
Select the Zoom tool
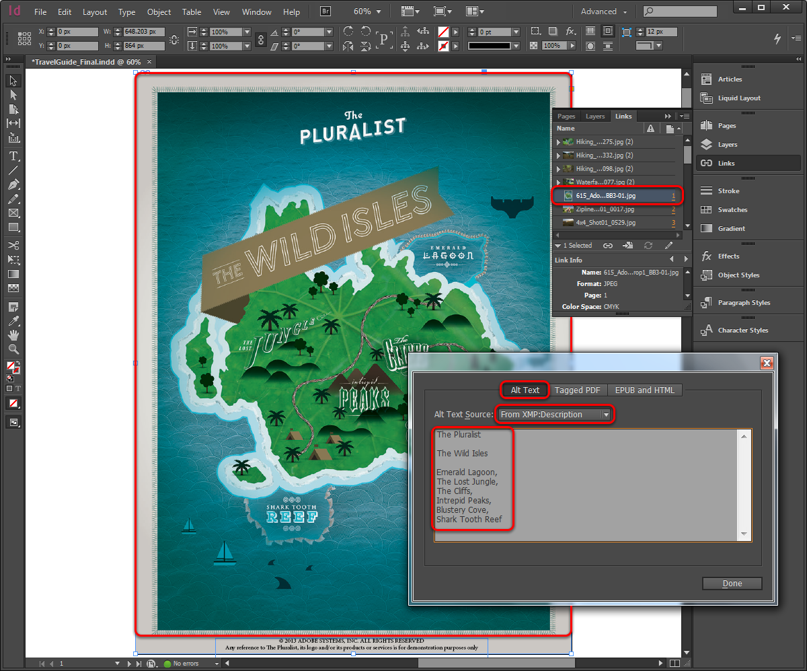tap(13, 349)
